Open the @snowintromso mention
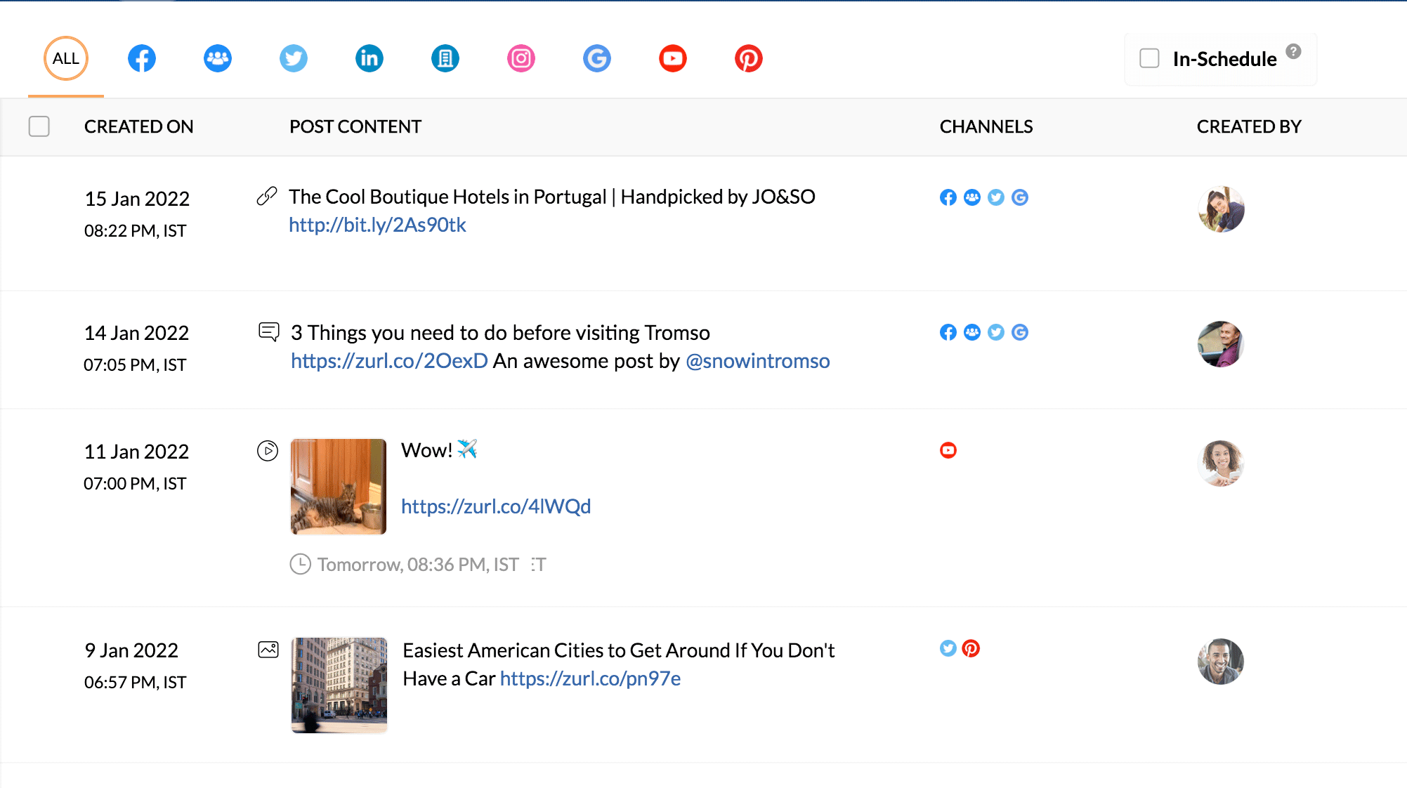Screen dimensions: 1407x788 [758, 361]
